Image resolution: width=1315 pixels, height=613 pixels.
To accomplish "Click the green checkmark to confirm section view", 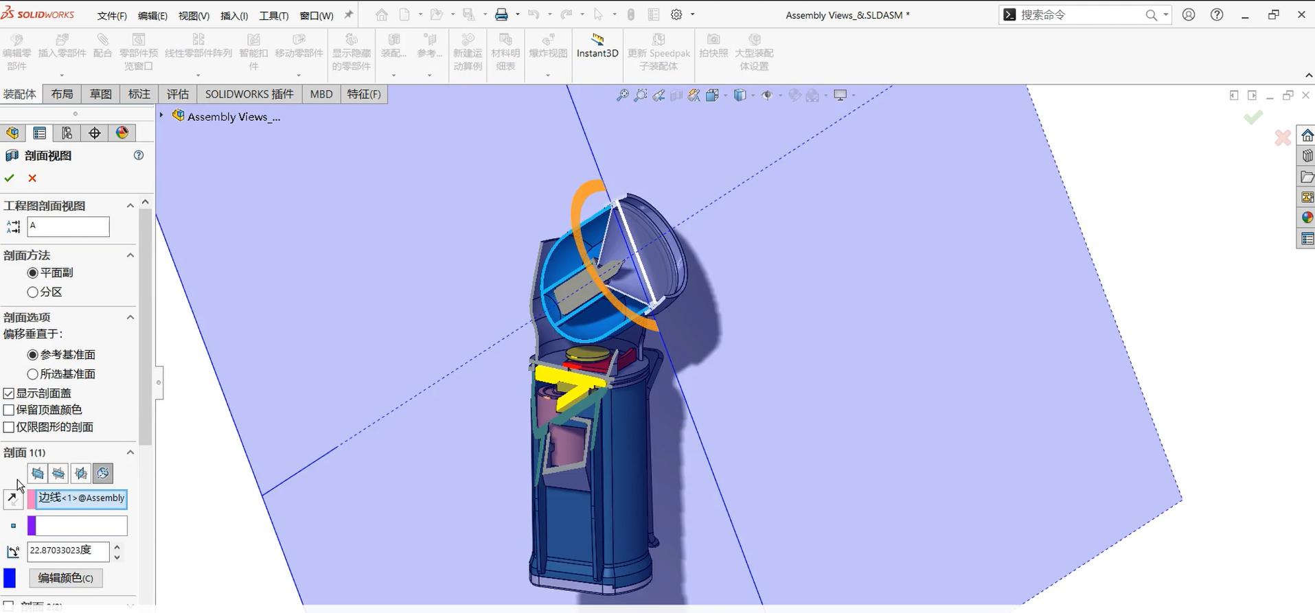I will pos(10,178).
